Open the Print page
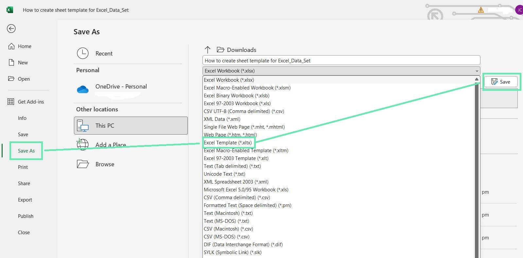This screenshot has height=258, width=523. coord(23,167)
